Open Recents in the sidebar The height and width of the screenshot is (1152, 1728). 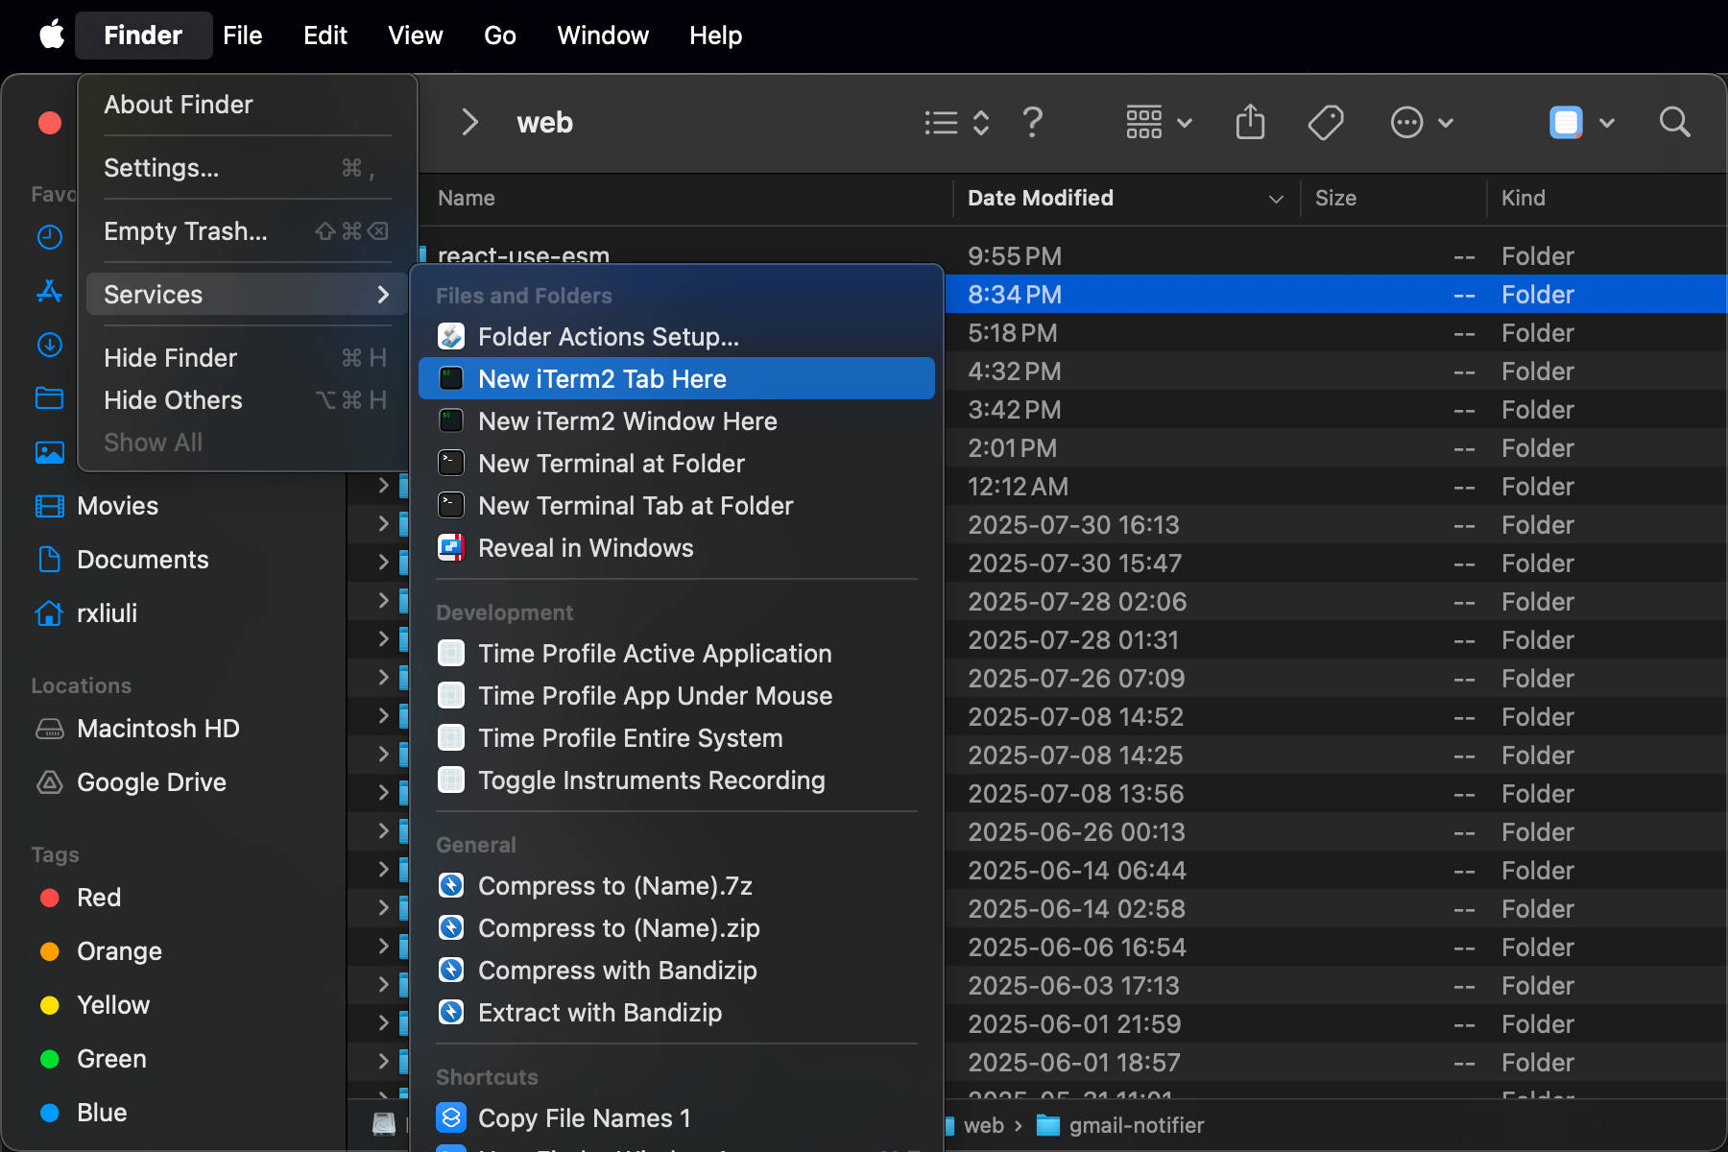(x=50, y=237)
